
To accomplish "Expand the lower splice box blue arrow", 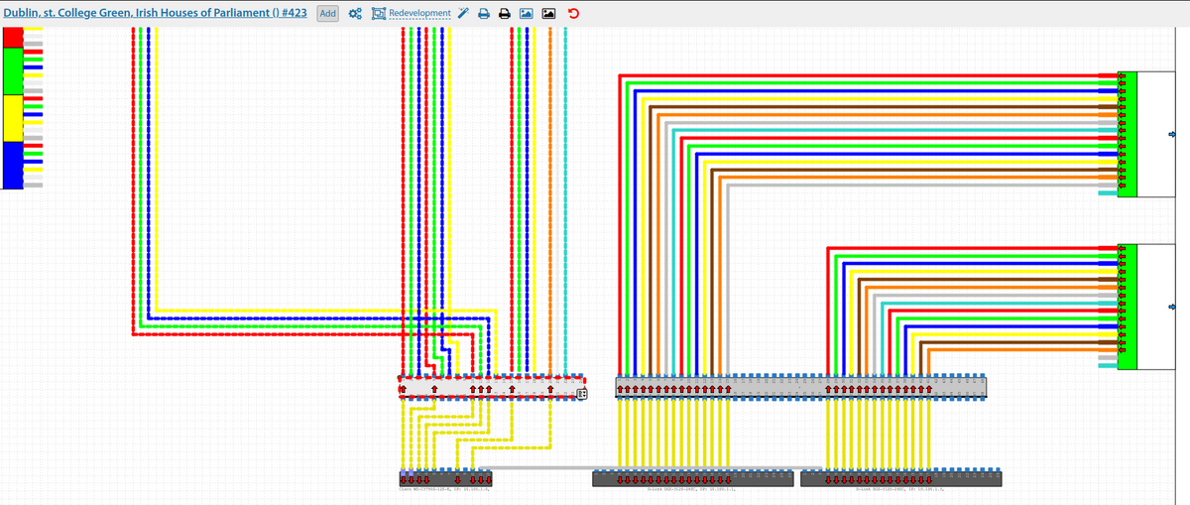I will [1173, 306].
